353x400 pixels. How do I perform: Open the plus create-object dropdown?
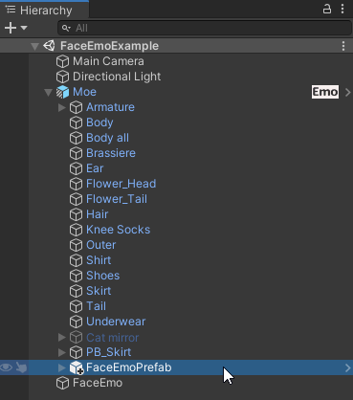pyautogui.click(x=15, y=28)
